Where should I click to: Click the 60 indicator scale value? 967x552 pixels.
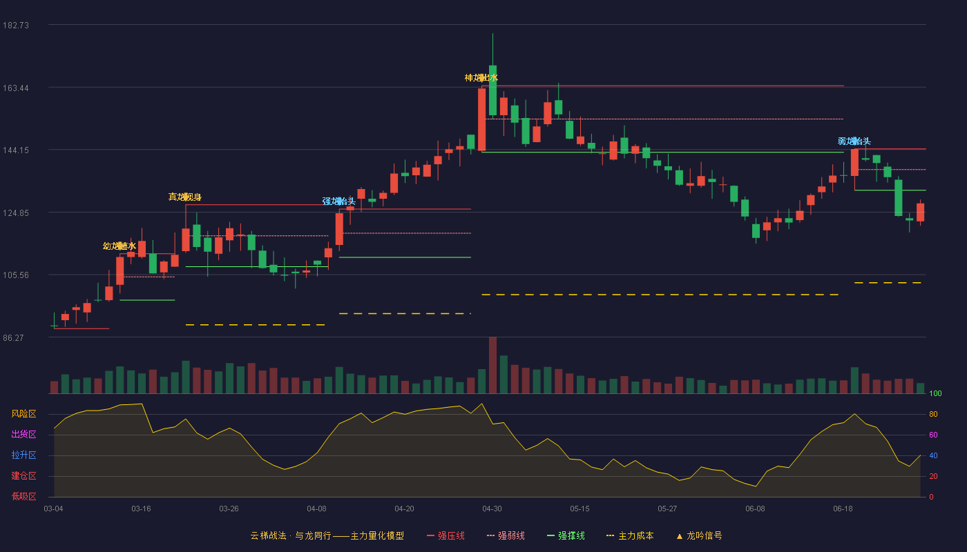coord(932,435)
